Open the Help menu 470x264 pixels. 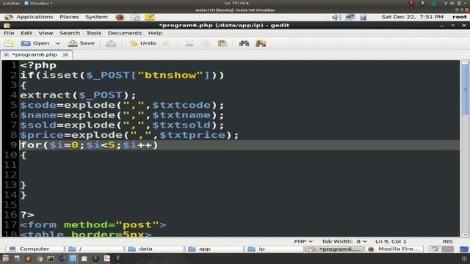155,33
